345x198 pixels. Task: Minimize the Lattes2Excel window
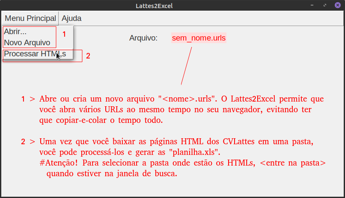312,5
